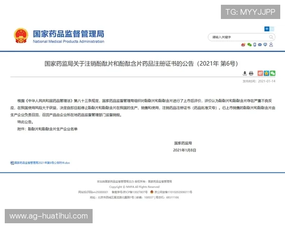
Task: Click the footer address line with 邮编 100037
Action: click(x=134, y=197)
